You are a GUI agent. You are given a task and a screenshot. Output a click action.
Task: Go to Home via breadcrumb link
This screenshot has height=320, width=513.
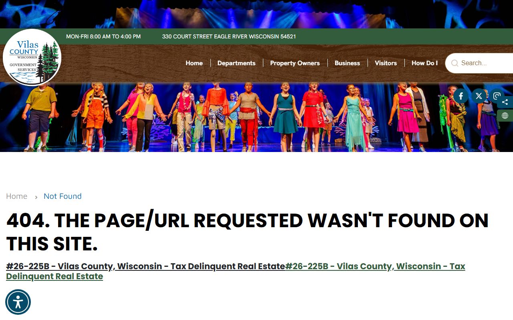click(17, 196)
